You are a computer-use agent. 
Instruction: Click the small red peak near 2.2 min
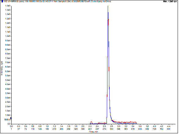pyautogui.click(x=91, y=122)
